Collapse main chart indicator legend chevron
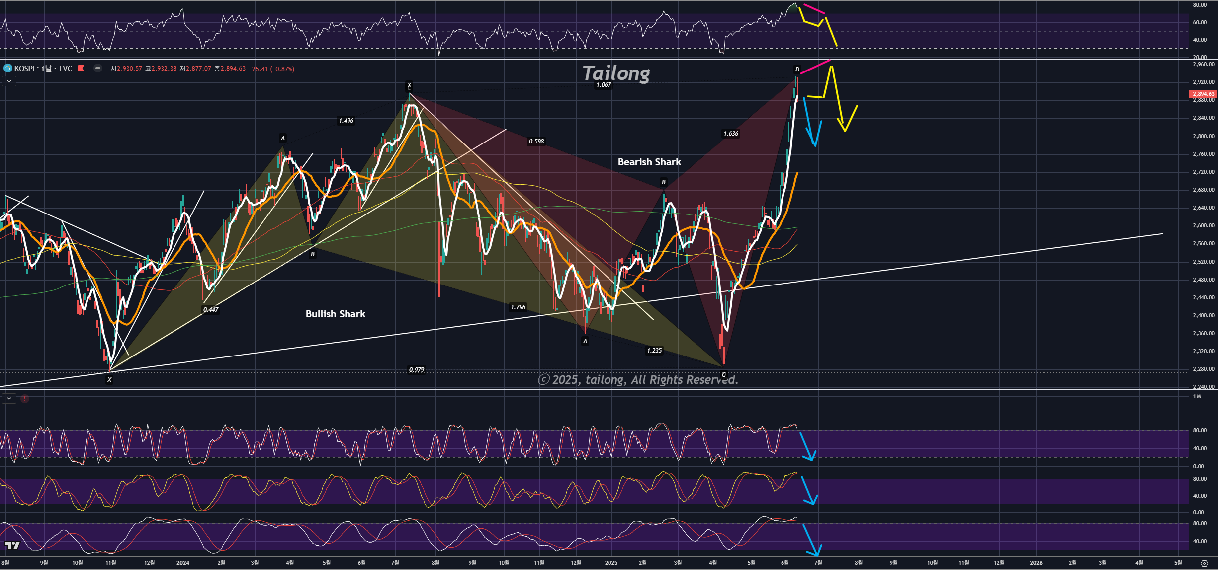The height and width of the screenshot is (570, 1218). [9, 81]
